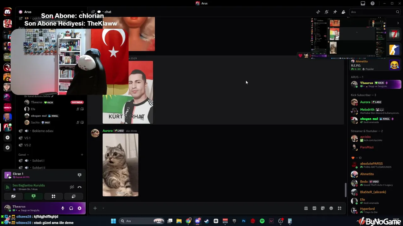This screenshot has height=226, width=403.
Task: Open the inbox icon in title bar
Action: pos(363,3)
